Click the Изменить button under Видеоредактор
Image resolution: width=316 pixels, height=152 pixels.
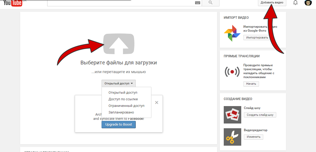click(x=253, y=137)
